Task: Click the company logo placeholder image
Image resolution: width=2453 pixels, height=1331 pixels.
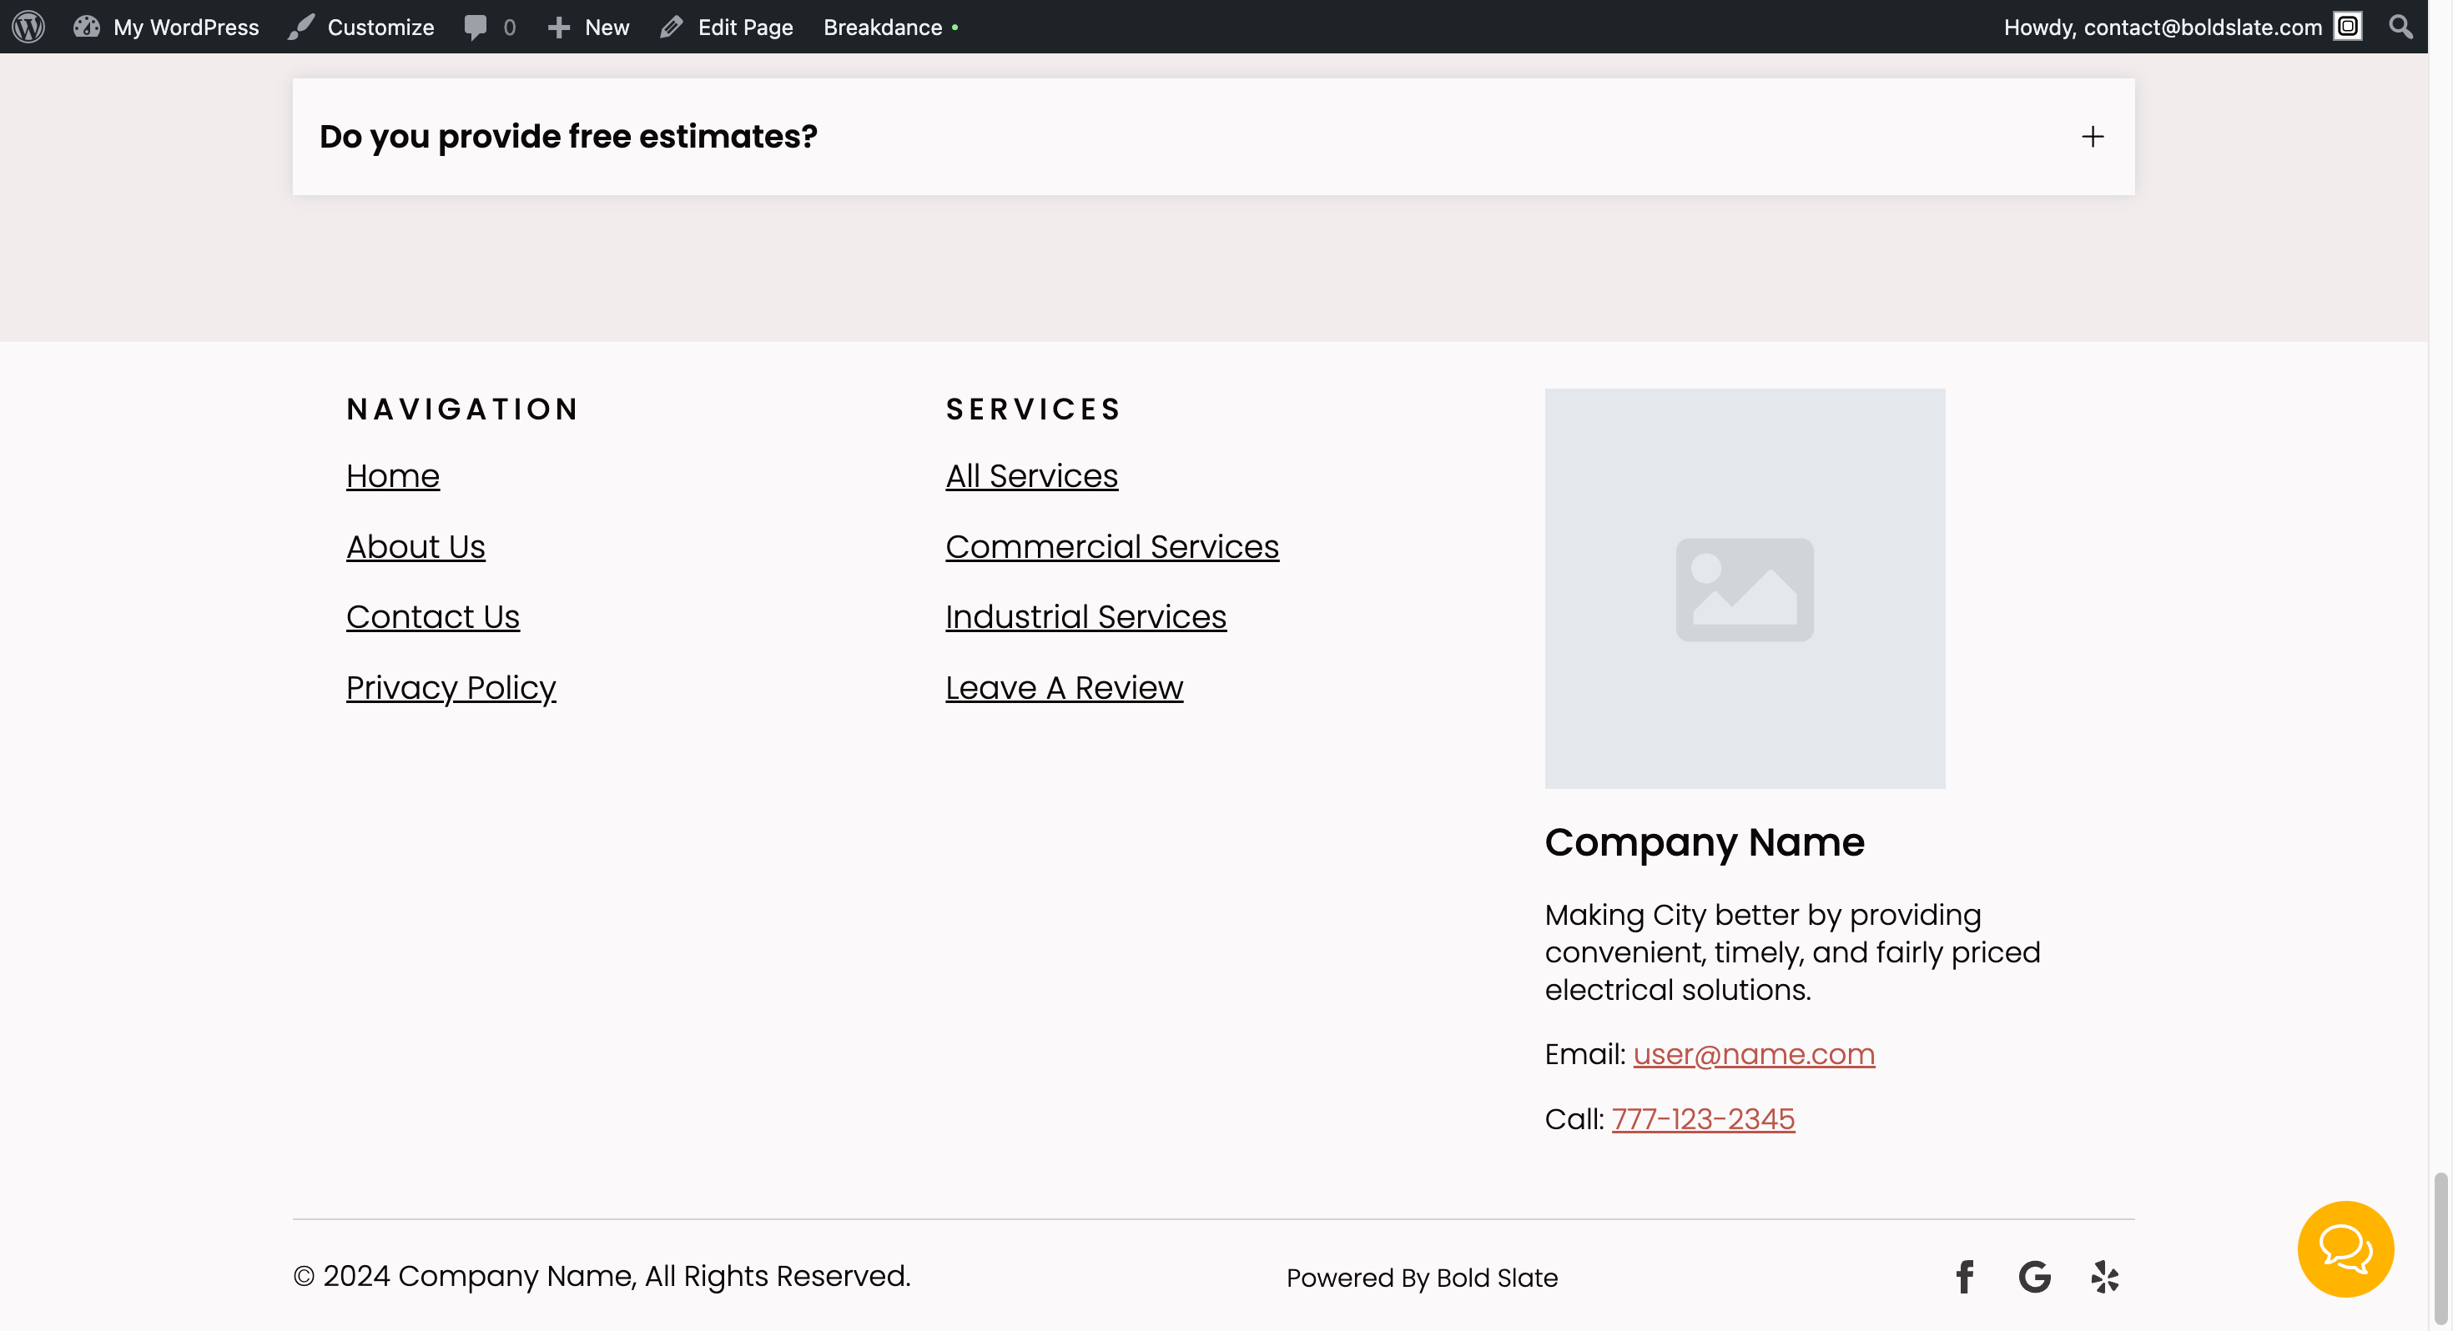Action: pos(1745,589)
